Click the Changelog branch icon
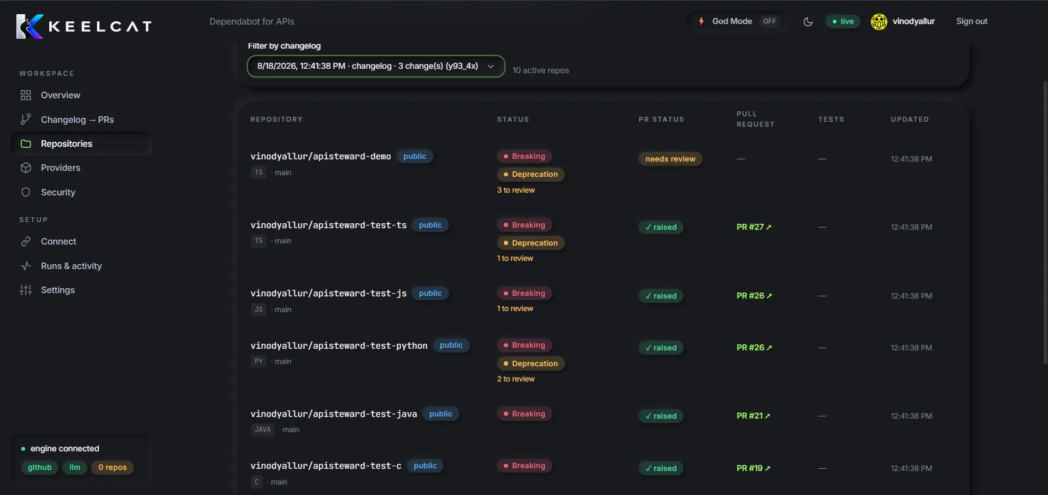 [x=26, y=120]
